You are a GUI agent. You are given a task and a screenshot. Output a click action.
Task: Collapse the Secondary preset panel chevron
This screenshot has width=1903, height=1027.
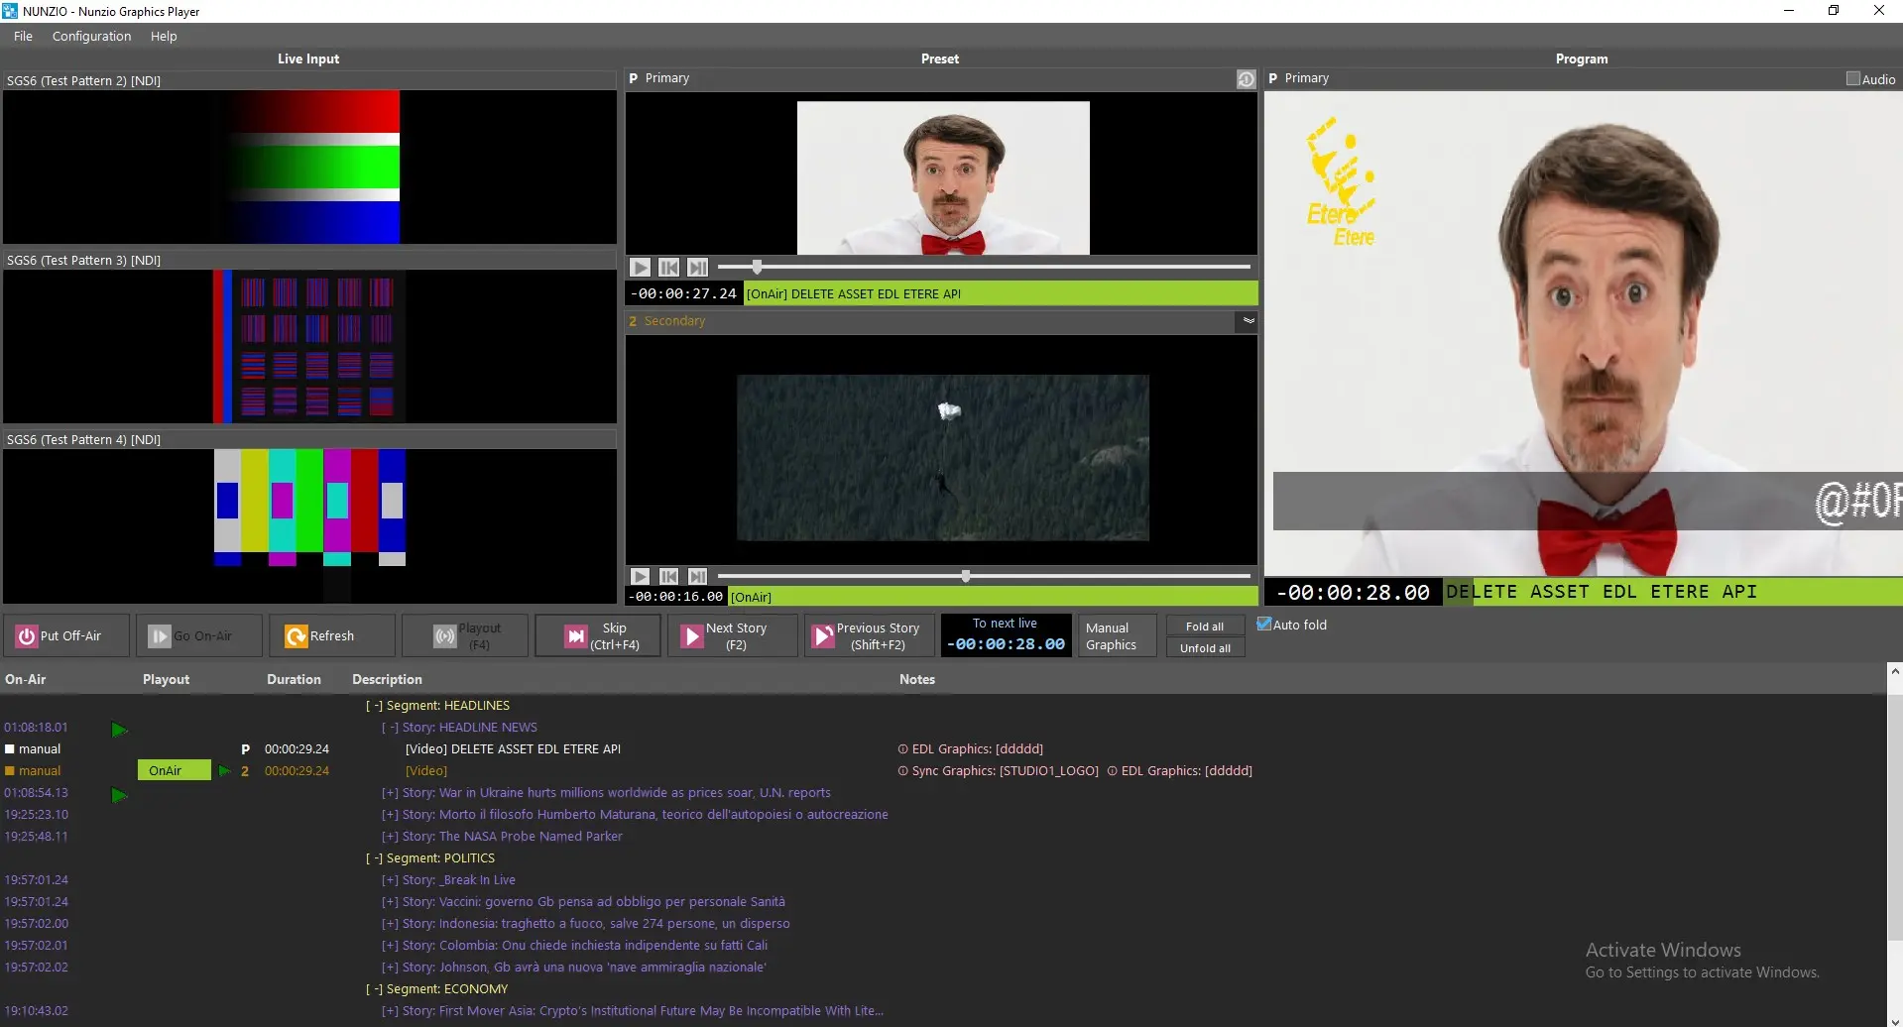[x=1249, y=321]
